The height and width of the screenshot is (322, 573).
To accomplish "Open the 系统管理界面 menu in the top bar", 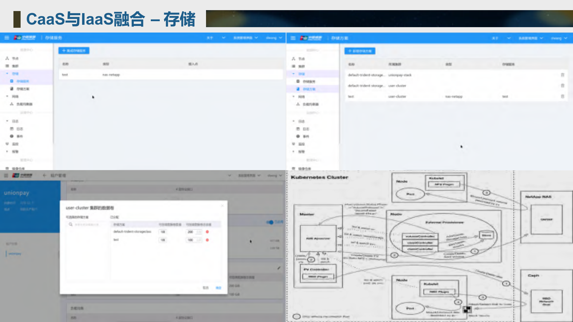I will click(245, 38).
